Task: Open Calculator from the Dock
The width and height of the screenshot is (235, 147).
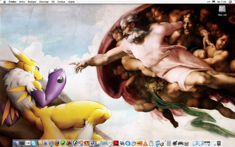Action: tap(169, 143)
